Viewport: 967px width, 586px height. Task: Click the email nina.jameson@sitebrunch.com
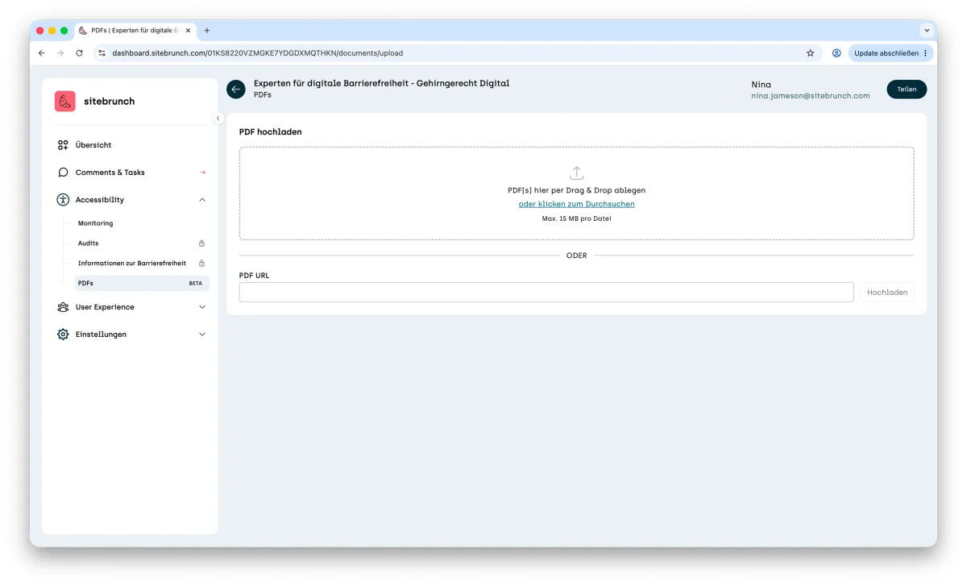tap(811, 96)
